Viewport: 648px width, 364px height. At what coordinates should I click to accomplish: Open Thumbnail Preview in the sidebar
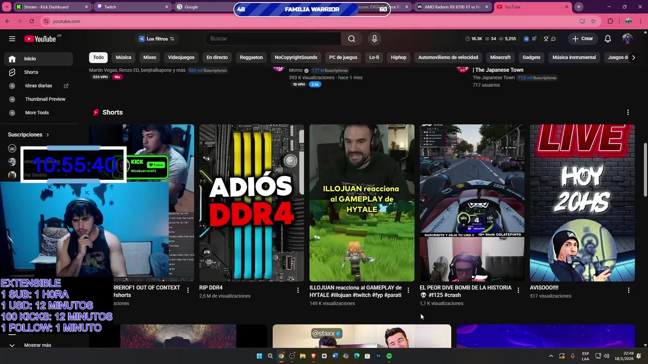click(x=45, y=99)
